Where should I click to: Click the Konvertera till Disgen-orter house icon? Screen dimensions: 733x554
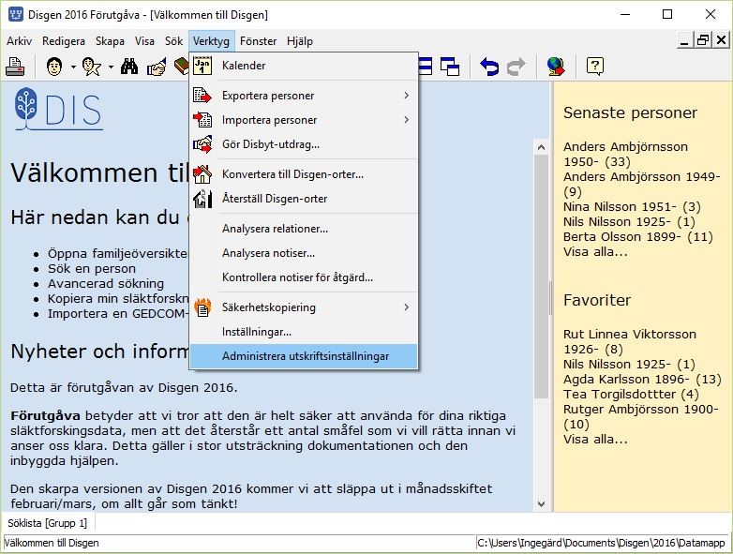202,174
